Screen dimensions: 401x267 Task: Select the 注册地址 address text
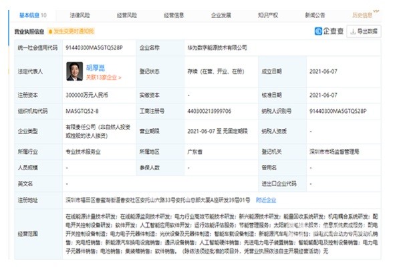[x=158, y=200]
